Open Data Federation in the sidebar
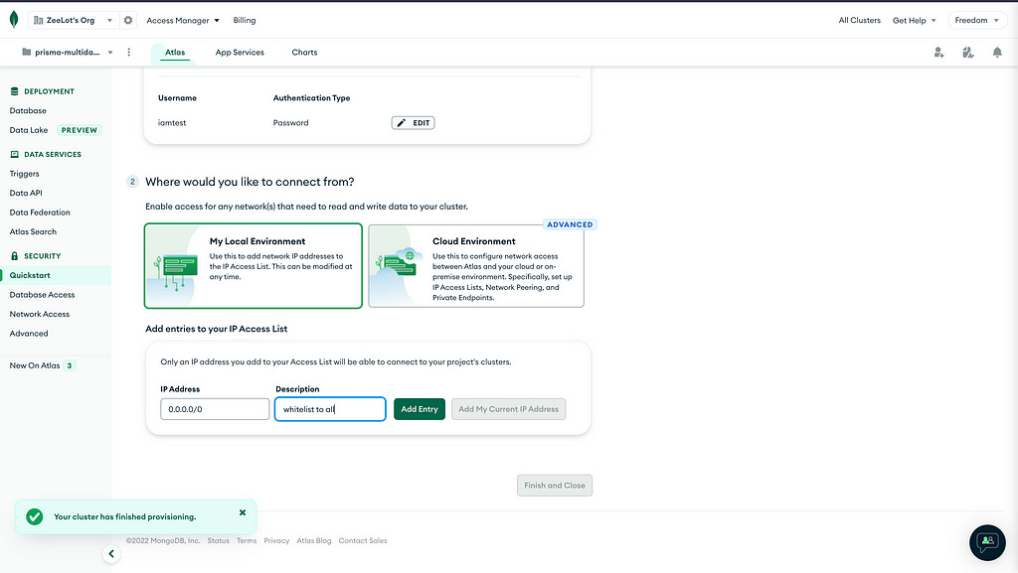1018x573 pixels. (40, 213)
